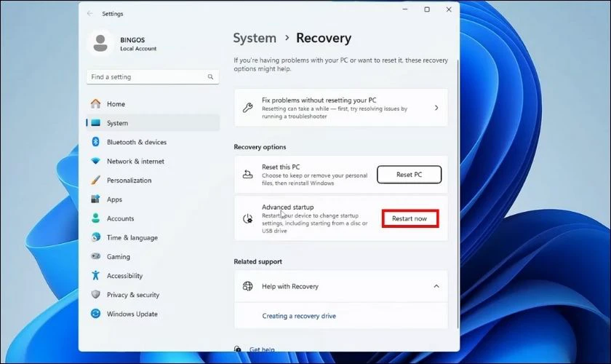This screenshot has height=364, width=611.
Task: Click the Apps icon in sidebar
Action: click(95, 199)
